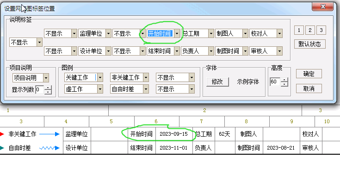The height and width of the screenshot is (176, 340).
Task: Open the 项目说明 dropdown list
Action: point(46,78)
